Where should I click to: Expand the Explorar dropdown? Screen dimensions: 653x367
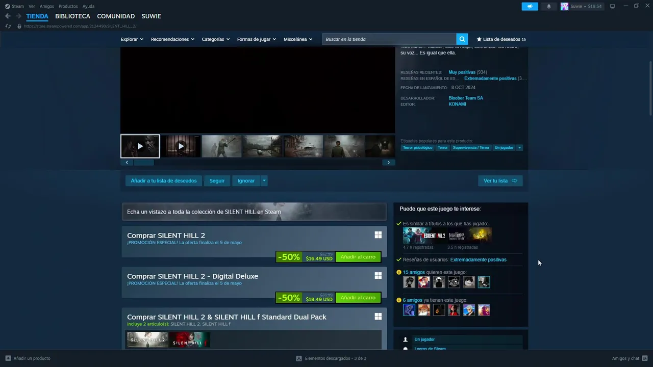coord(132,39)
